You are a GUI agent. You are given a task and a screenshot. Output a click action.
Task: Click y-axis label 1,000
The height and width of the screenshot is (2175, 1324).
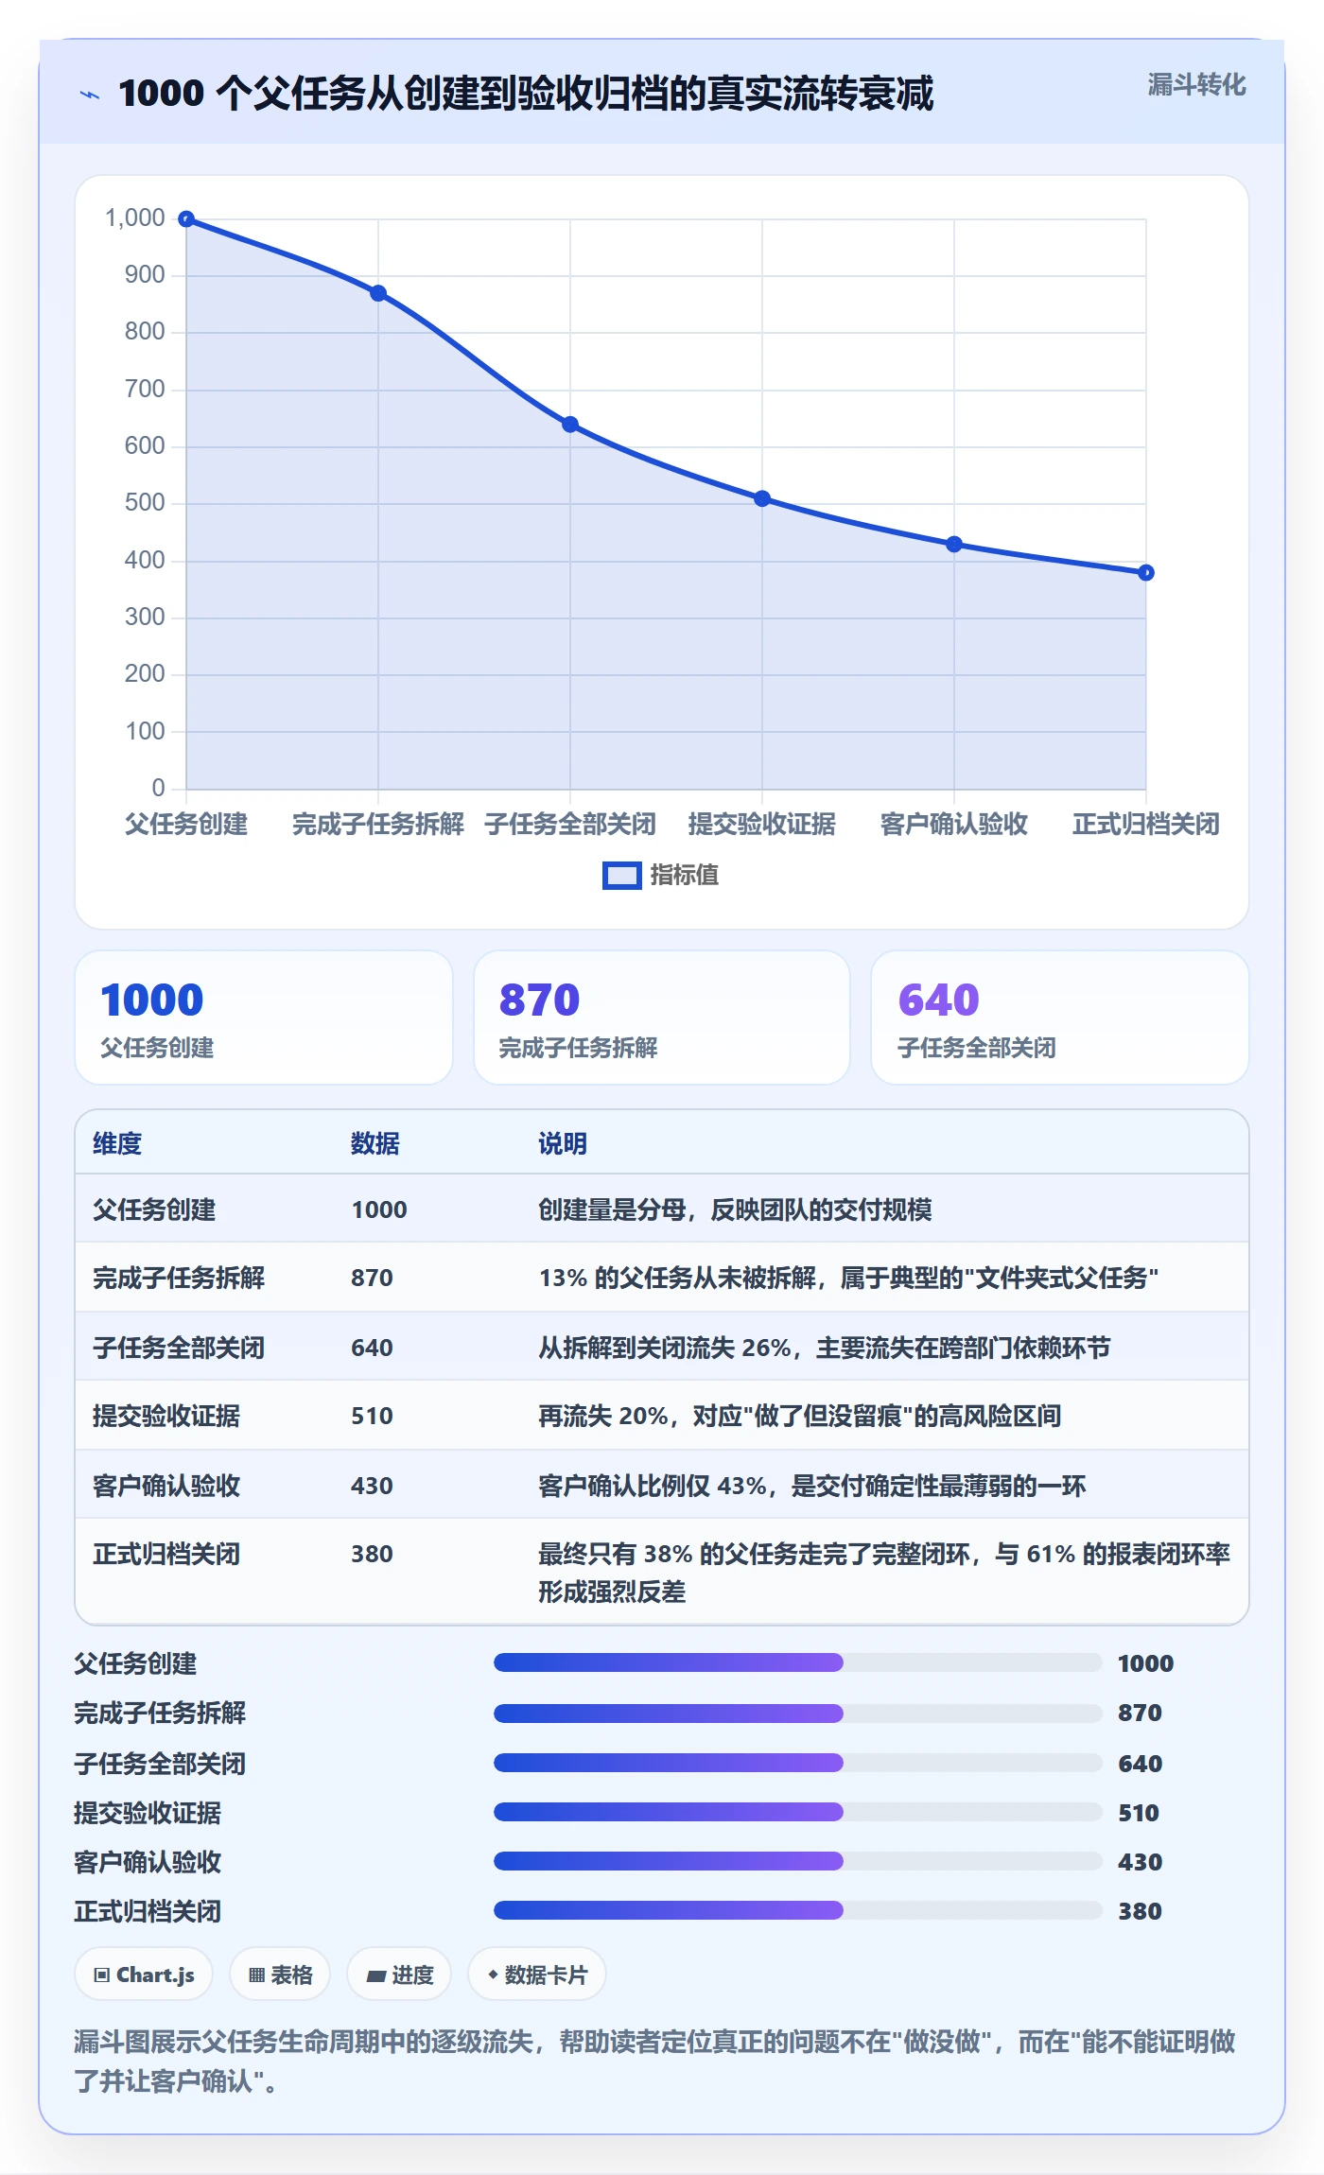135,218
